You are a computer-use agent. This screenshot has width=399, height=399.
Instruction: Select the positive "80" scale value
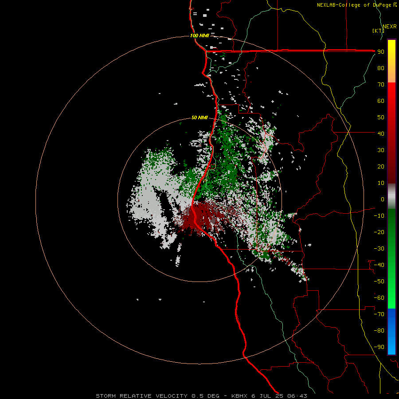pyautogui.click(x=381, y=68)
